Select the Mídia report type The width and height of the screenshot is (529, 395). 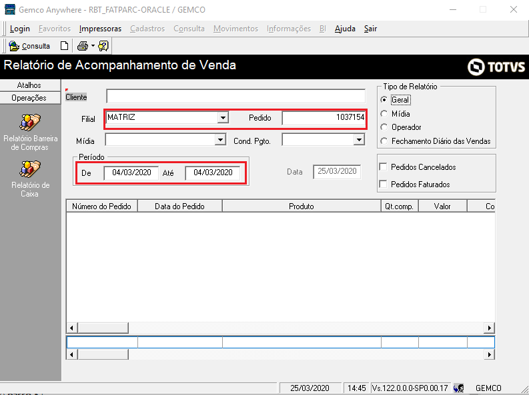click(384, 114)
